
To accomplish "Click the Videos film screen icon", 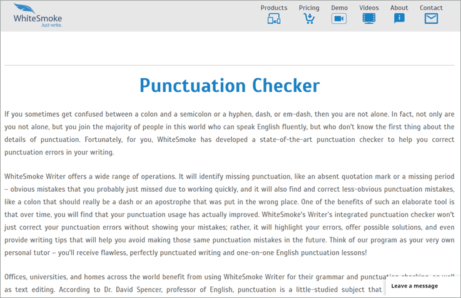I will 368,19.
